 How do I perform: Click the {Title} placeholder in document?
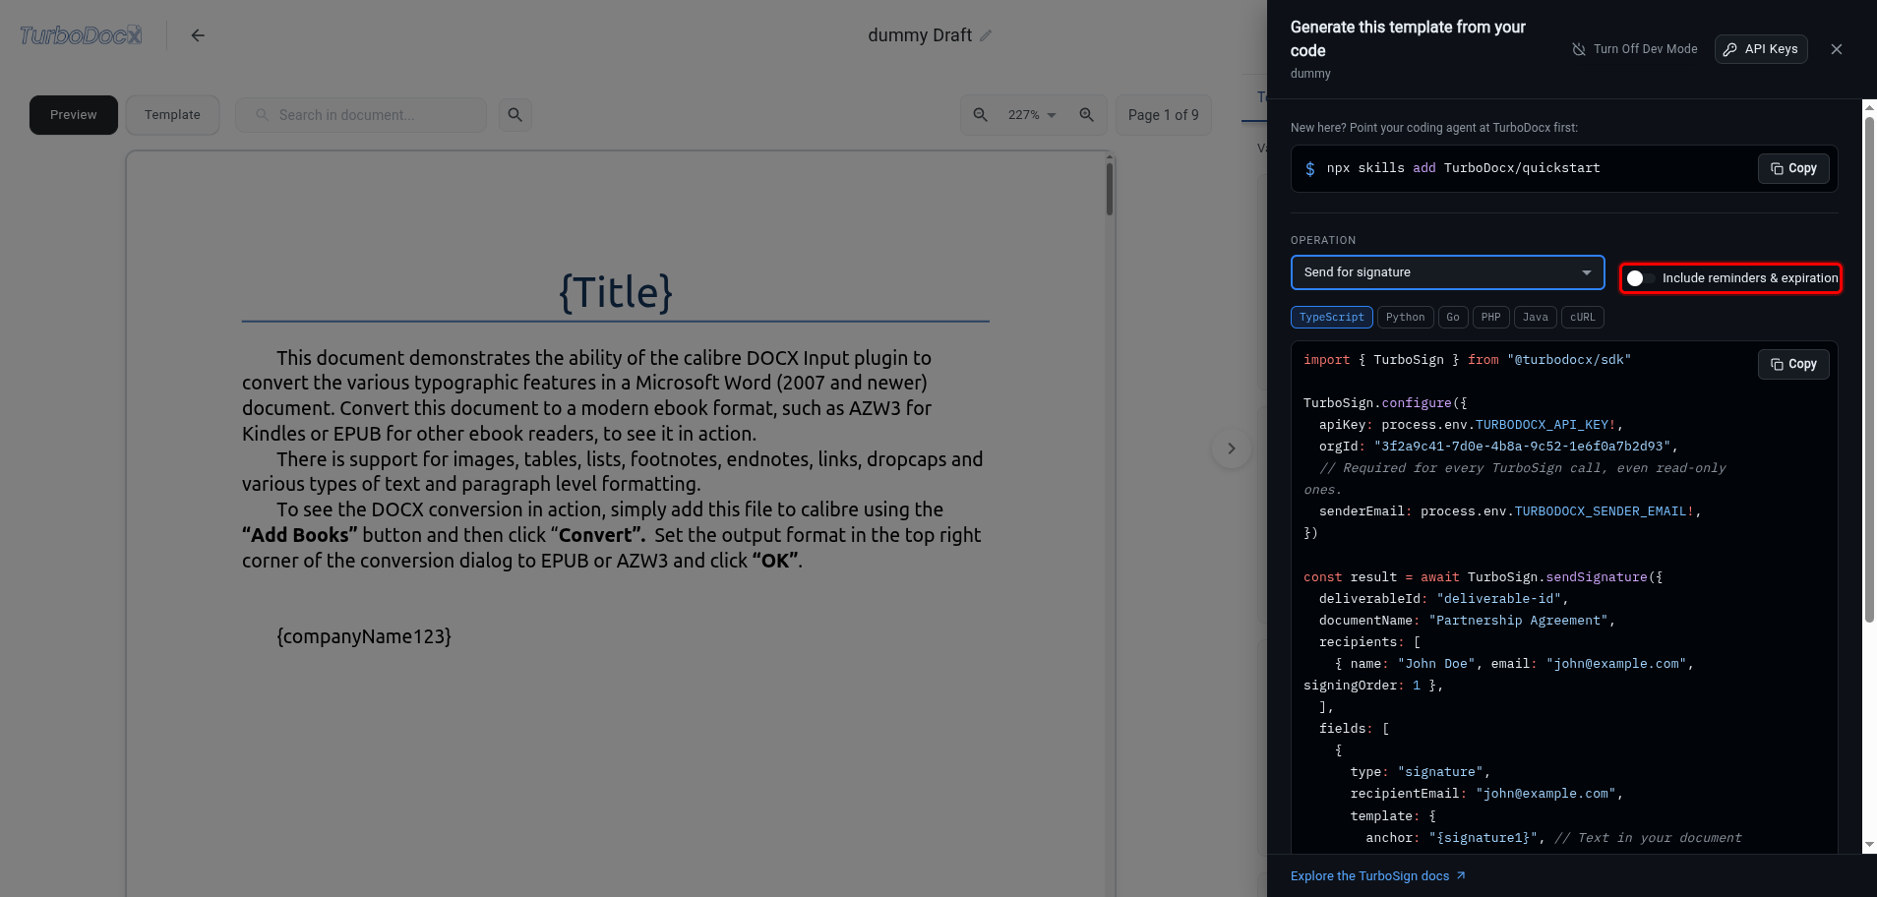(x=616, y=292)
